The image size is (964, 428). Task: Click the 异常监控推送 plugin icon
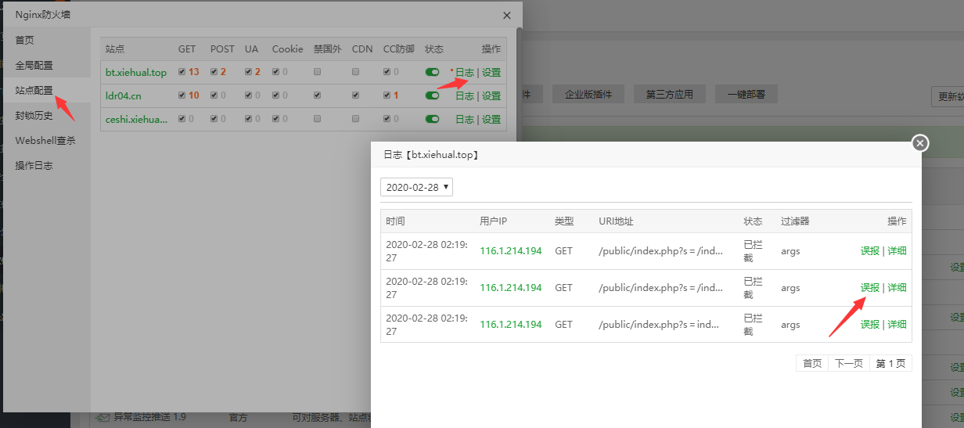[x=102, y=419]
